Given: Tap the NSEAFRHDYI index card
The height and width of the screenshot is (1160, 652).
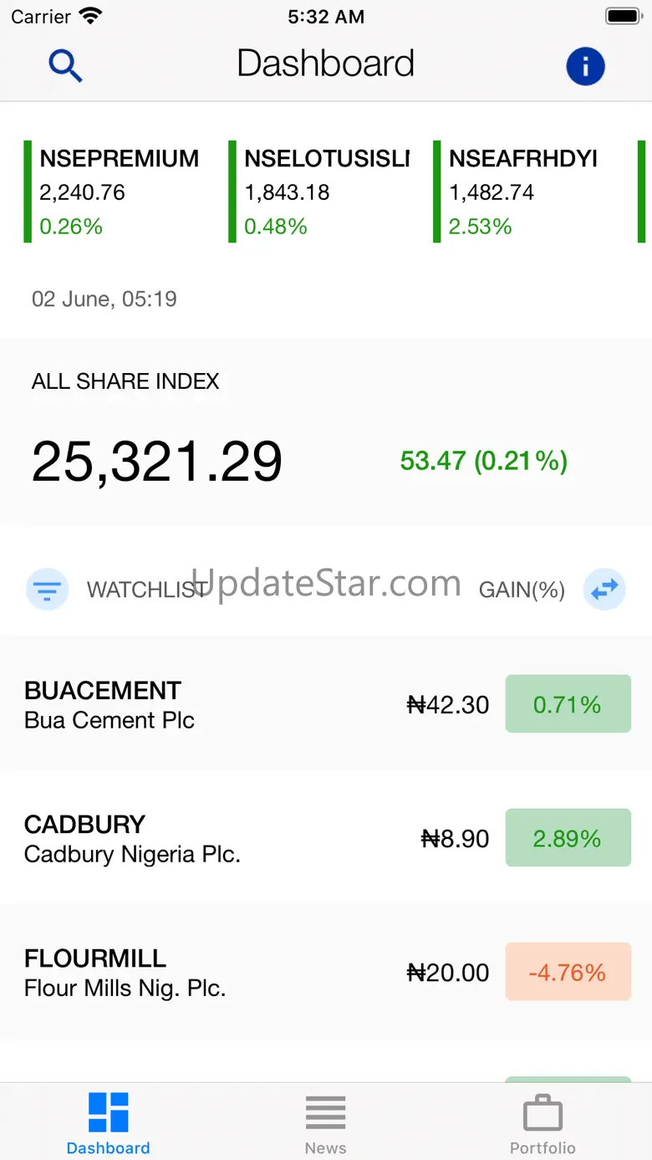Looking at the screenshot, I should [527, 192].
